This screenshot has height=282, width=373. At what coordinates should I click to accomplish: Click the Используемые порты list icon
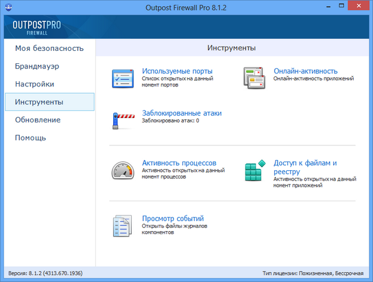(123, 78)
